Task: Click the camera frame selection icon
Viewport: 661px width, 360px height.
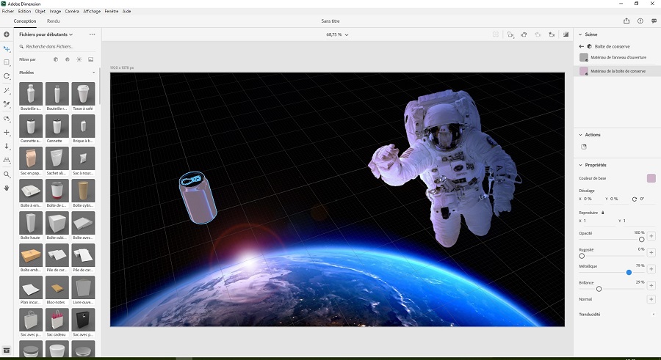Action: click(510, 34)
